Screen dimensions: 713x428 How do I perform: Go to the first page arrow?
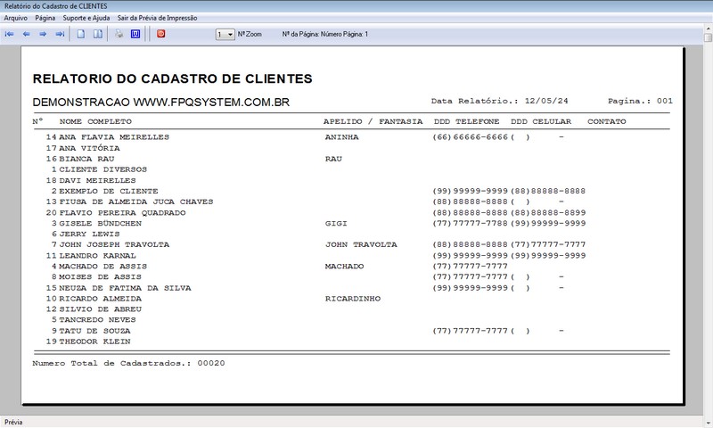point(9,34)
